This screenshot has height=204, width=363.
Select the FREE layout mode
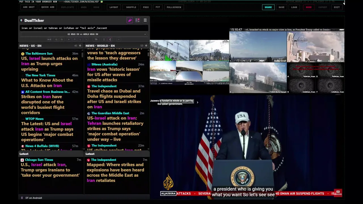(x=146, y=7)
